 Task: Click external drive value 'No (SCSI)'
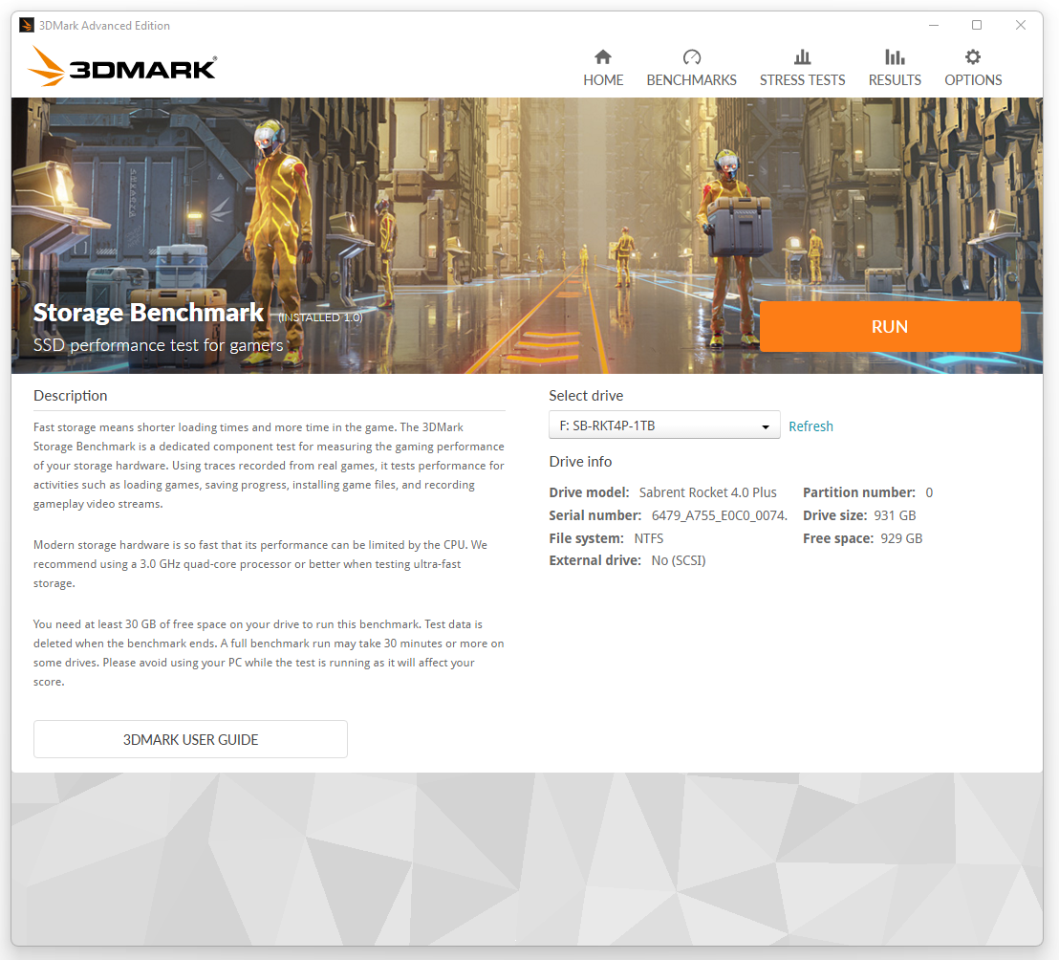click(678, 560)
